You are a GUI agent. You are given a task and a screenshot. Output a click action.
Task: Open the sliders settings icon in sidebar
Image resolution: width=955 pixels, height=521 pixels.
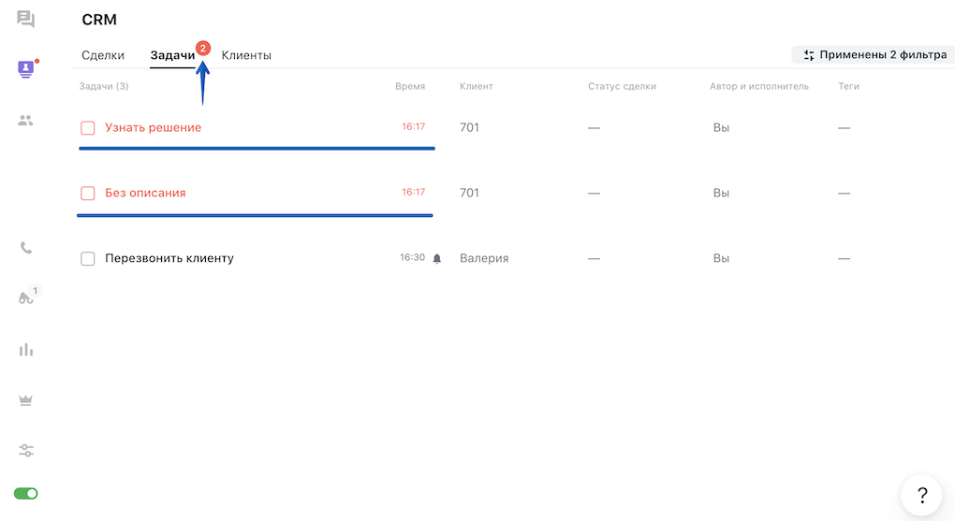[x=26, y=451]
